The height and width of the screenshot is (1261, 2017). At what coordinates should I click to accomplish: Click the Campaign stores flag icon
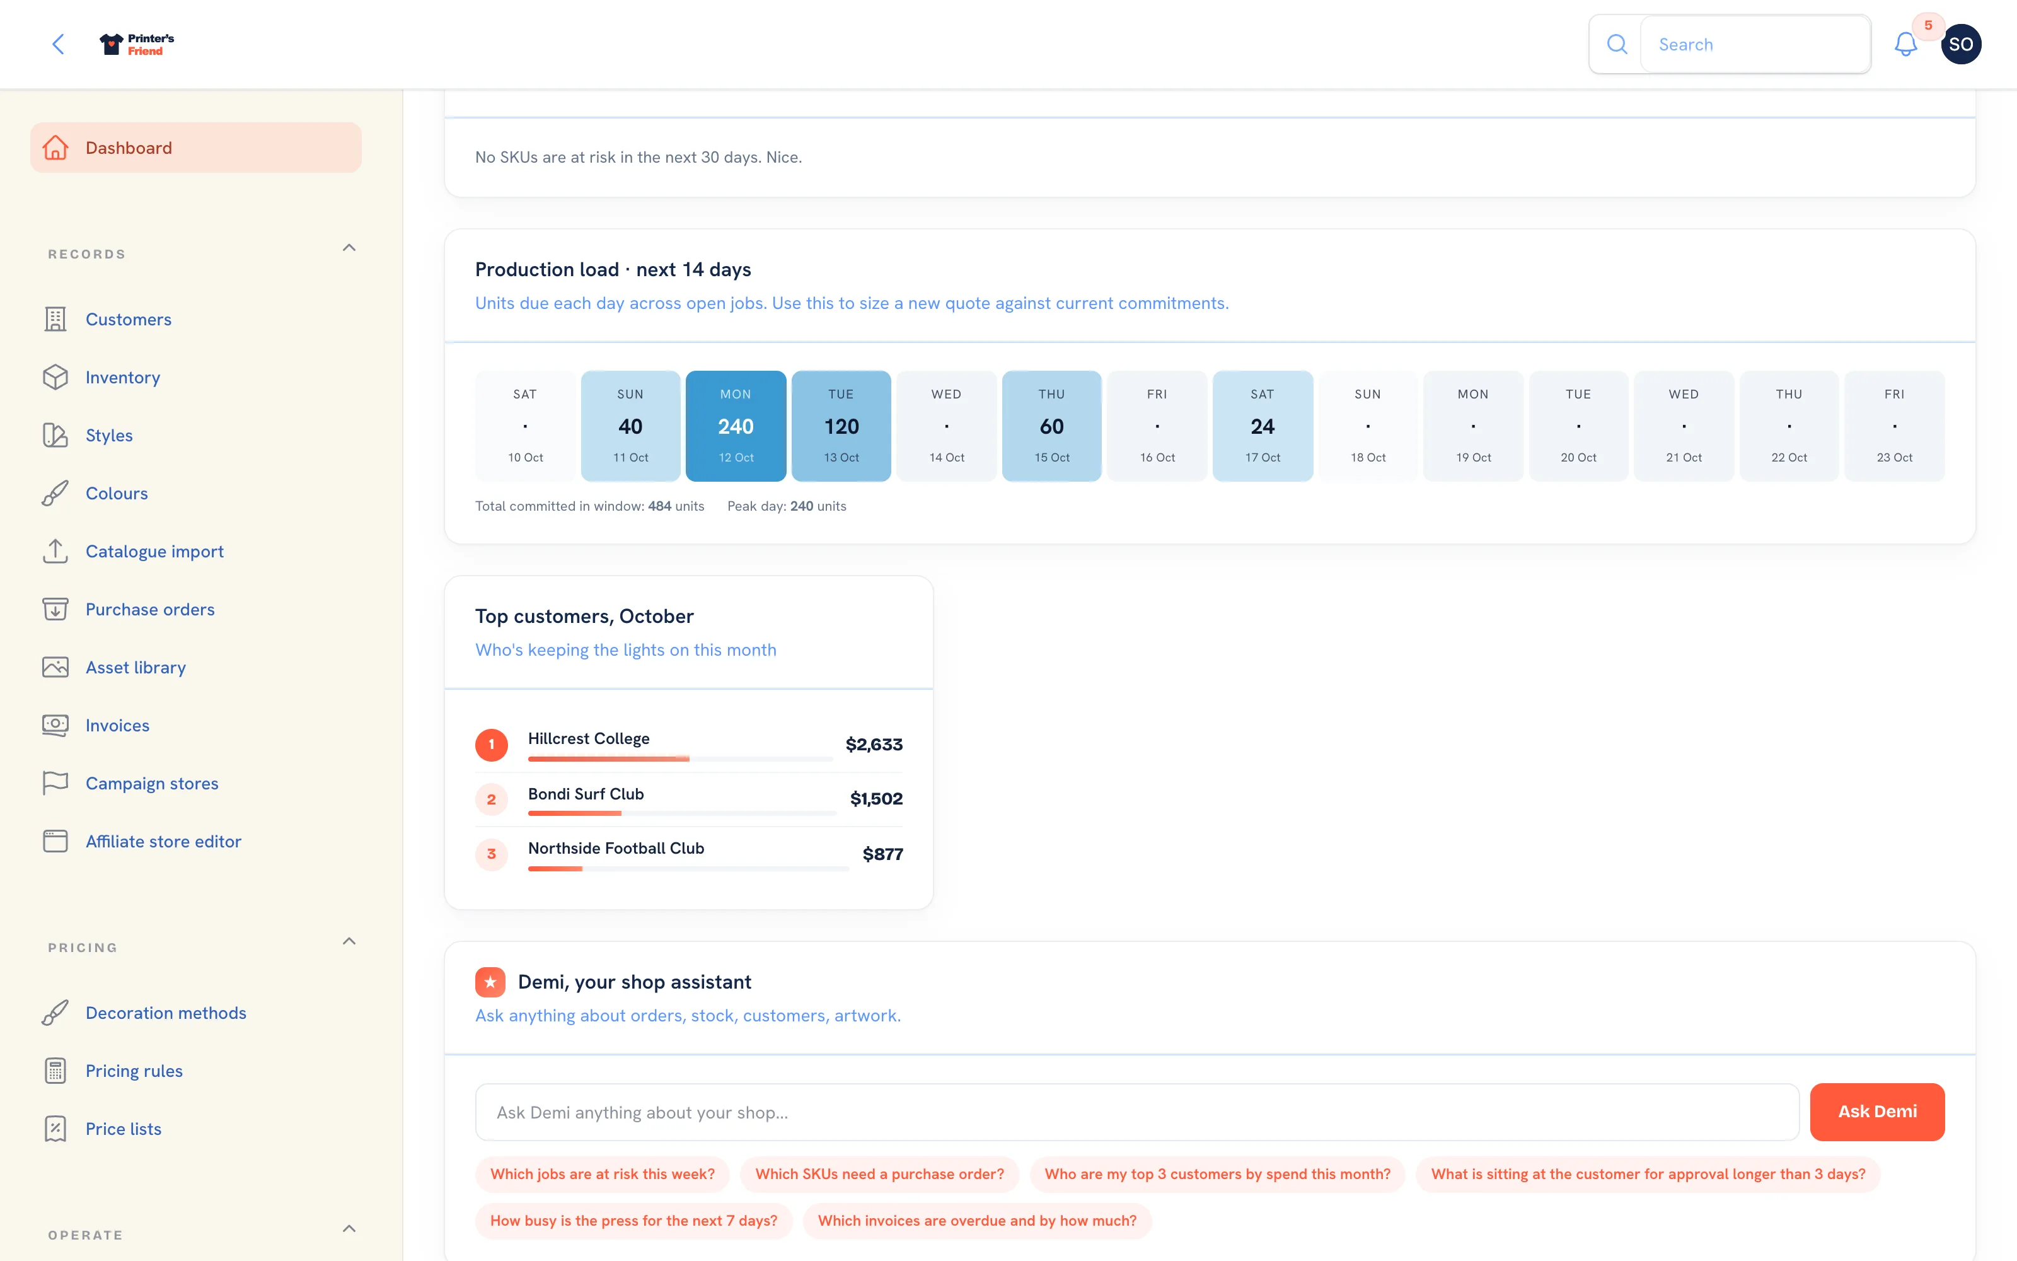56,783
